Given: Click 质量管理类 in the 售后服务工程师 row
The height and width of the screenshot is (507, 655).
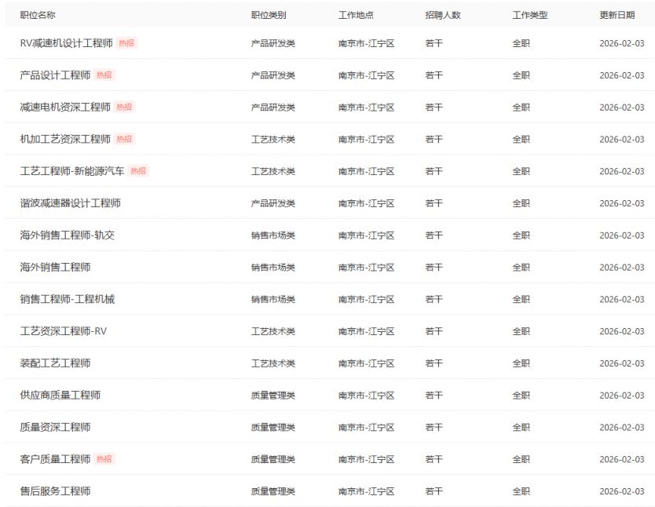Looking at the screenshot, I should (273, 491).
